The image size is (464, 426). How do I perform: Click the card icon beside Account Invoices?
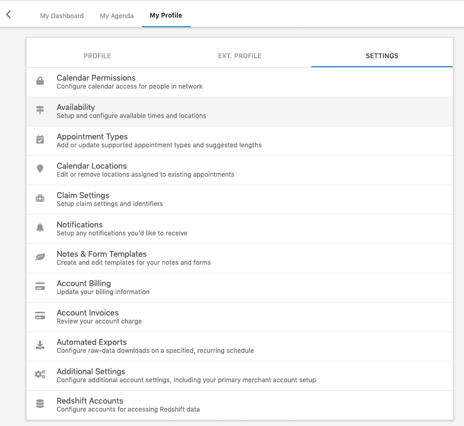click(40, 315)
